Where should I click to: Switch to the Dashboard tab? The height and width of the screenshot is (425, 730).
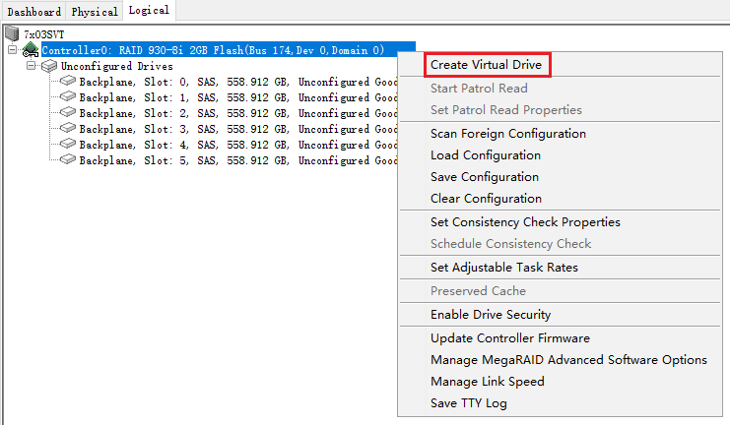(x=34, y=12)
